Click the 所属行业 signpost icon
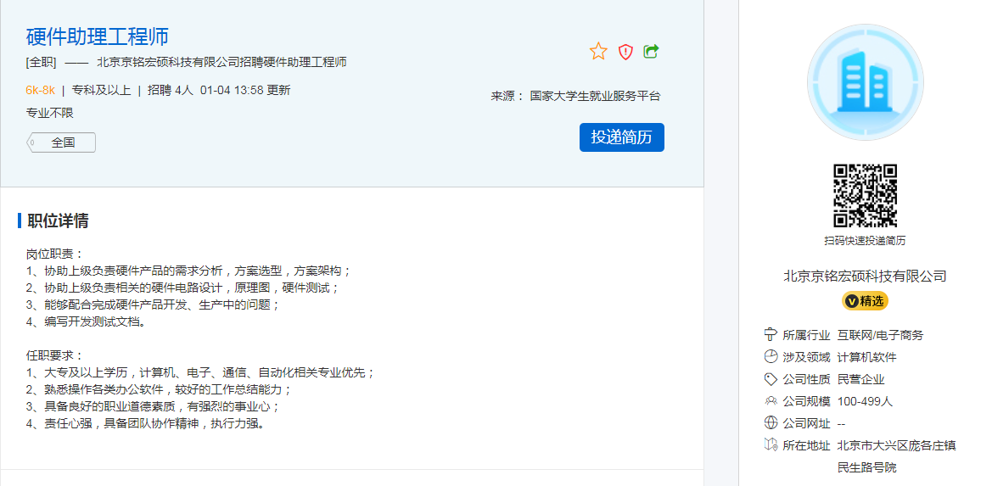 click(x=770, y=335)
